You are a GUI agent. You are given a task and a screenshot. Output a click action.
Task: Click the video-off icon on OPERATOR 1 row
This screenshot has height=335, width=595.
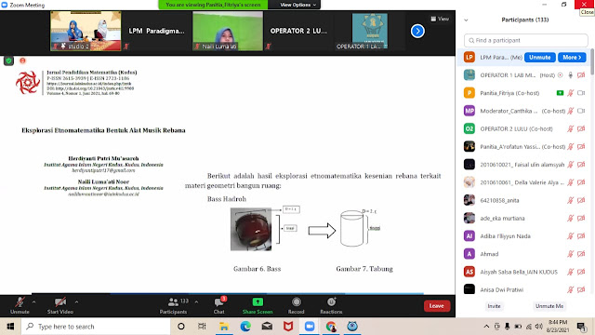581,75
